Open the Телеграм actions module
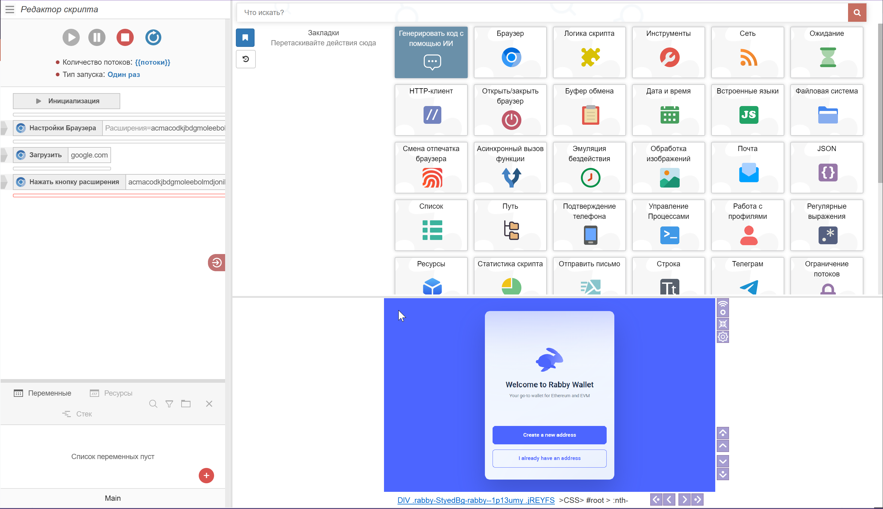883x509 pixels. [x=747, y=276]
